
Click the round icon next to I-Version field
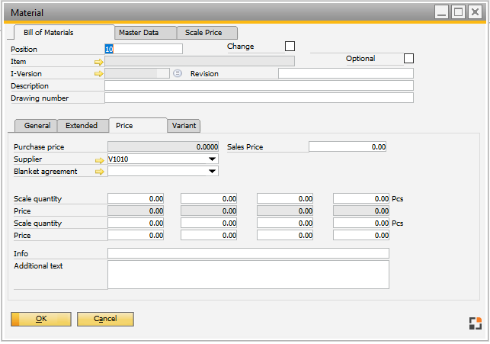(177, 74)
